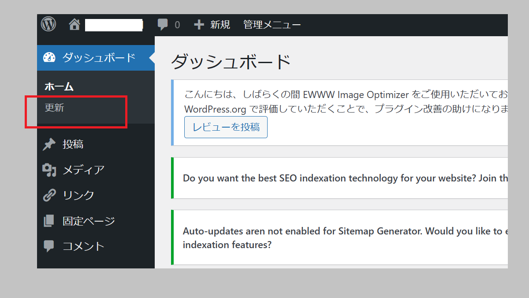This screenshot has width=529, height=298.
Task: Click the media icon beside メディア
Action: click(x=49, y=170)
